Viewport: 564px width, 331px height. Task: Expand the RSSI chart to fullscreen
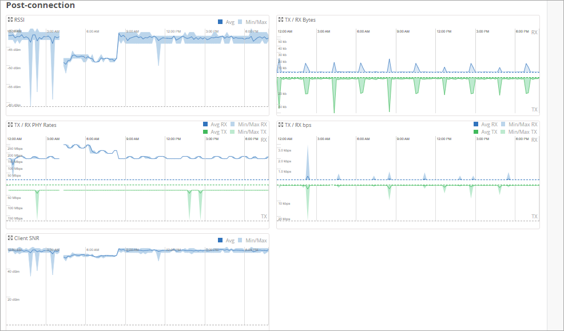pos(10,19)
